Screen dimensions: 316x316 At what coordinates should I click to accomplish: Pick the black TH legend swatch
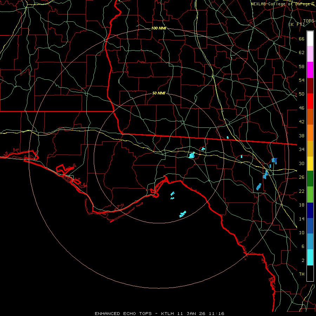(310, 273)
